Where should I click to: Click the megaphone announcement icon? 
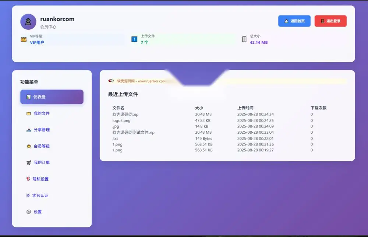[x=111, y=80]
